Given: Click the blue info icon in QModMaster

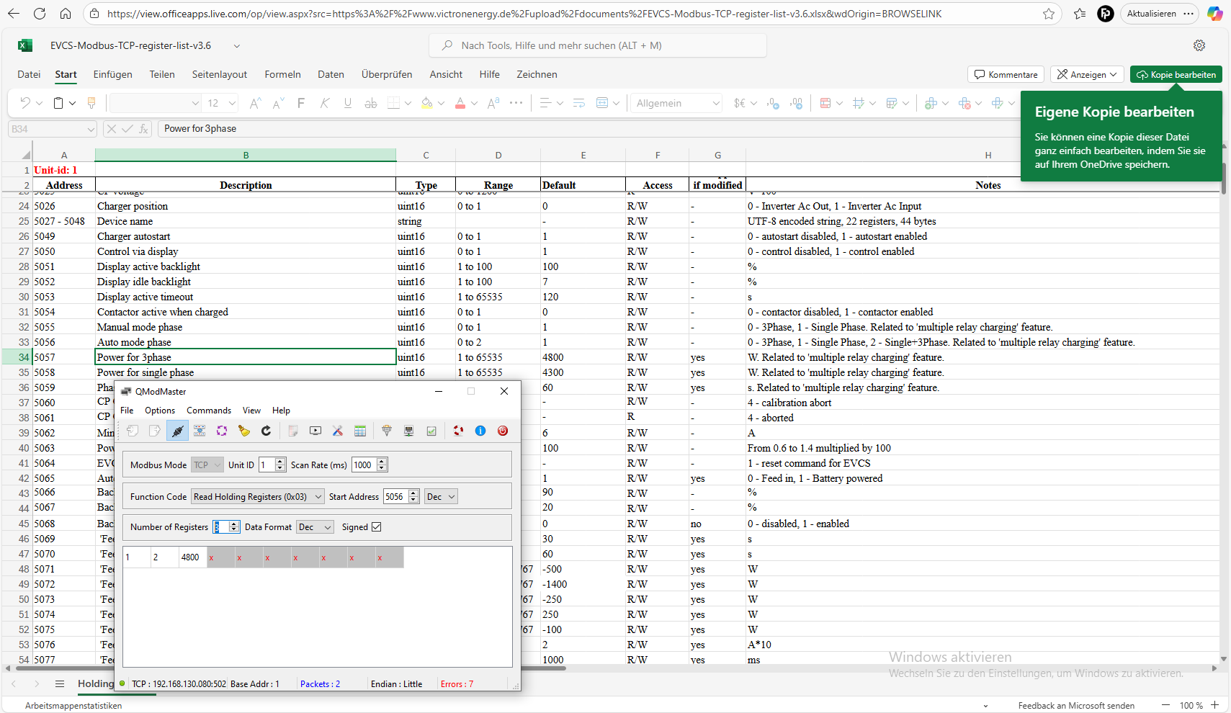Looking at the screenshot, I should 480,431.
